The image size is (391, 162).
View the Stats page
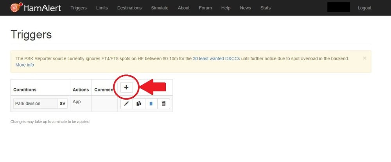[x=265, y=8]
